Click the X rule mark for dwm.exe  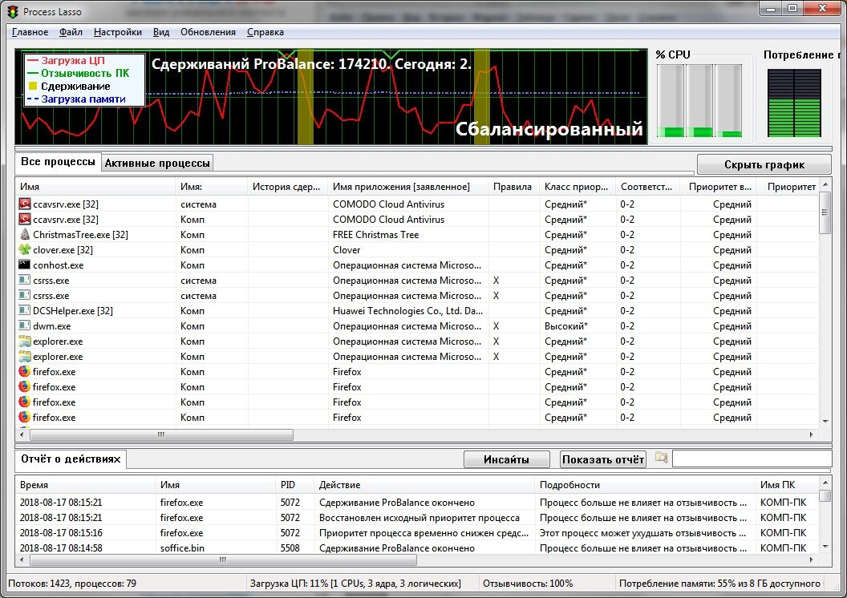coord(496,325)
